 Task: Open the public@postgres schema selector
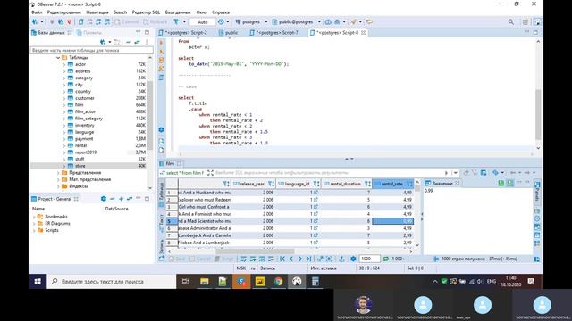(x=296, y=21)
